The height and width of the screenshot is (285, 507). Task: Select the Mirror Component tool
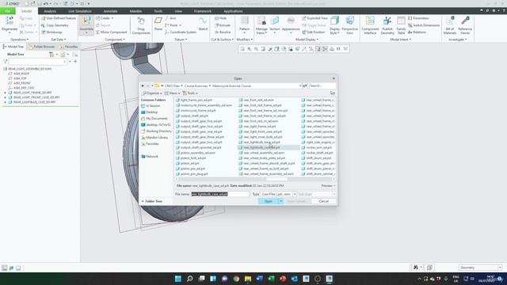111,32
